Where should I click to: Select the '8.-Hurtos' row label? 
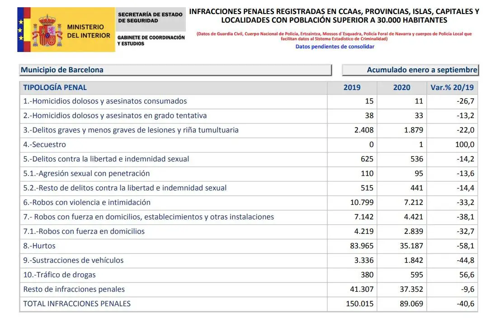[39, 246]
